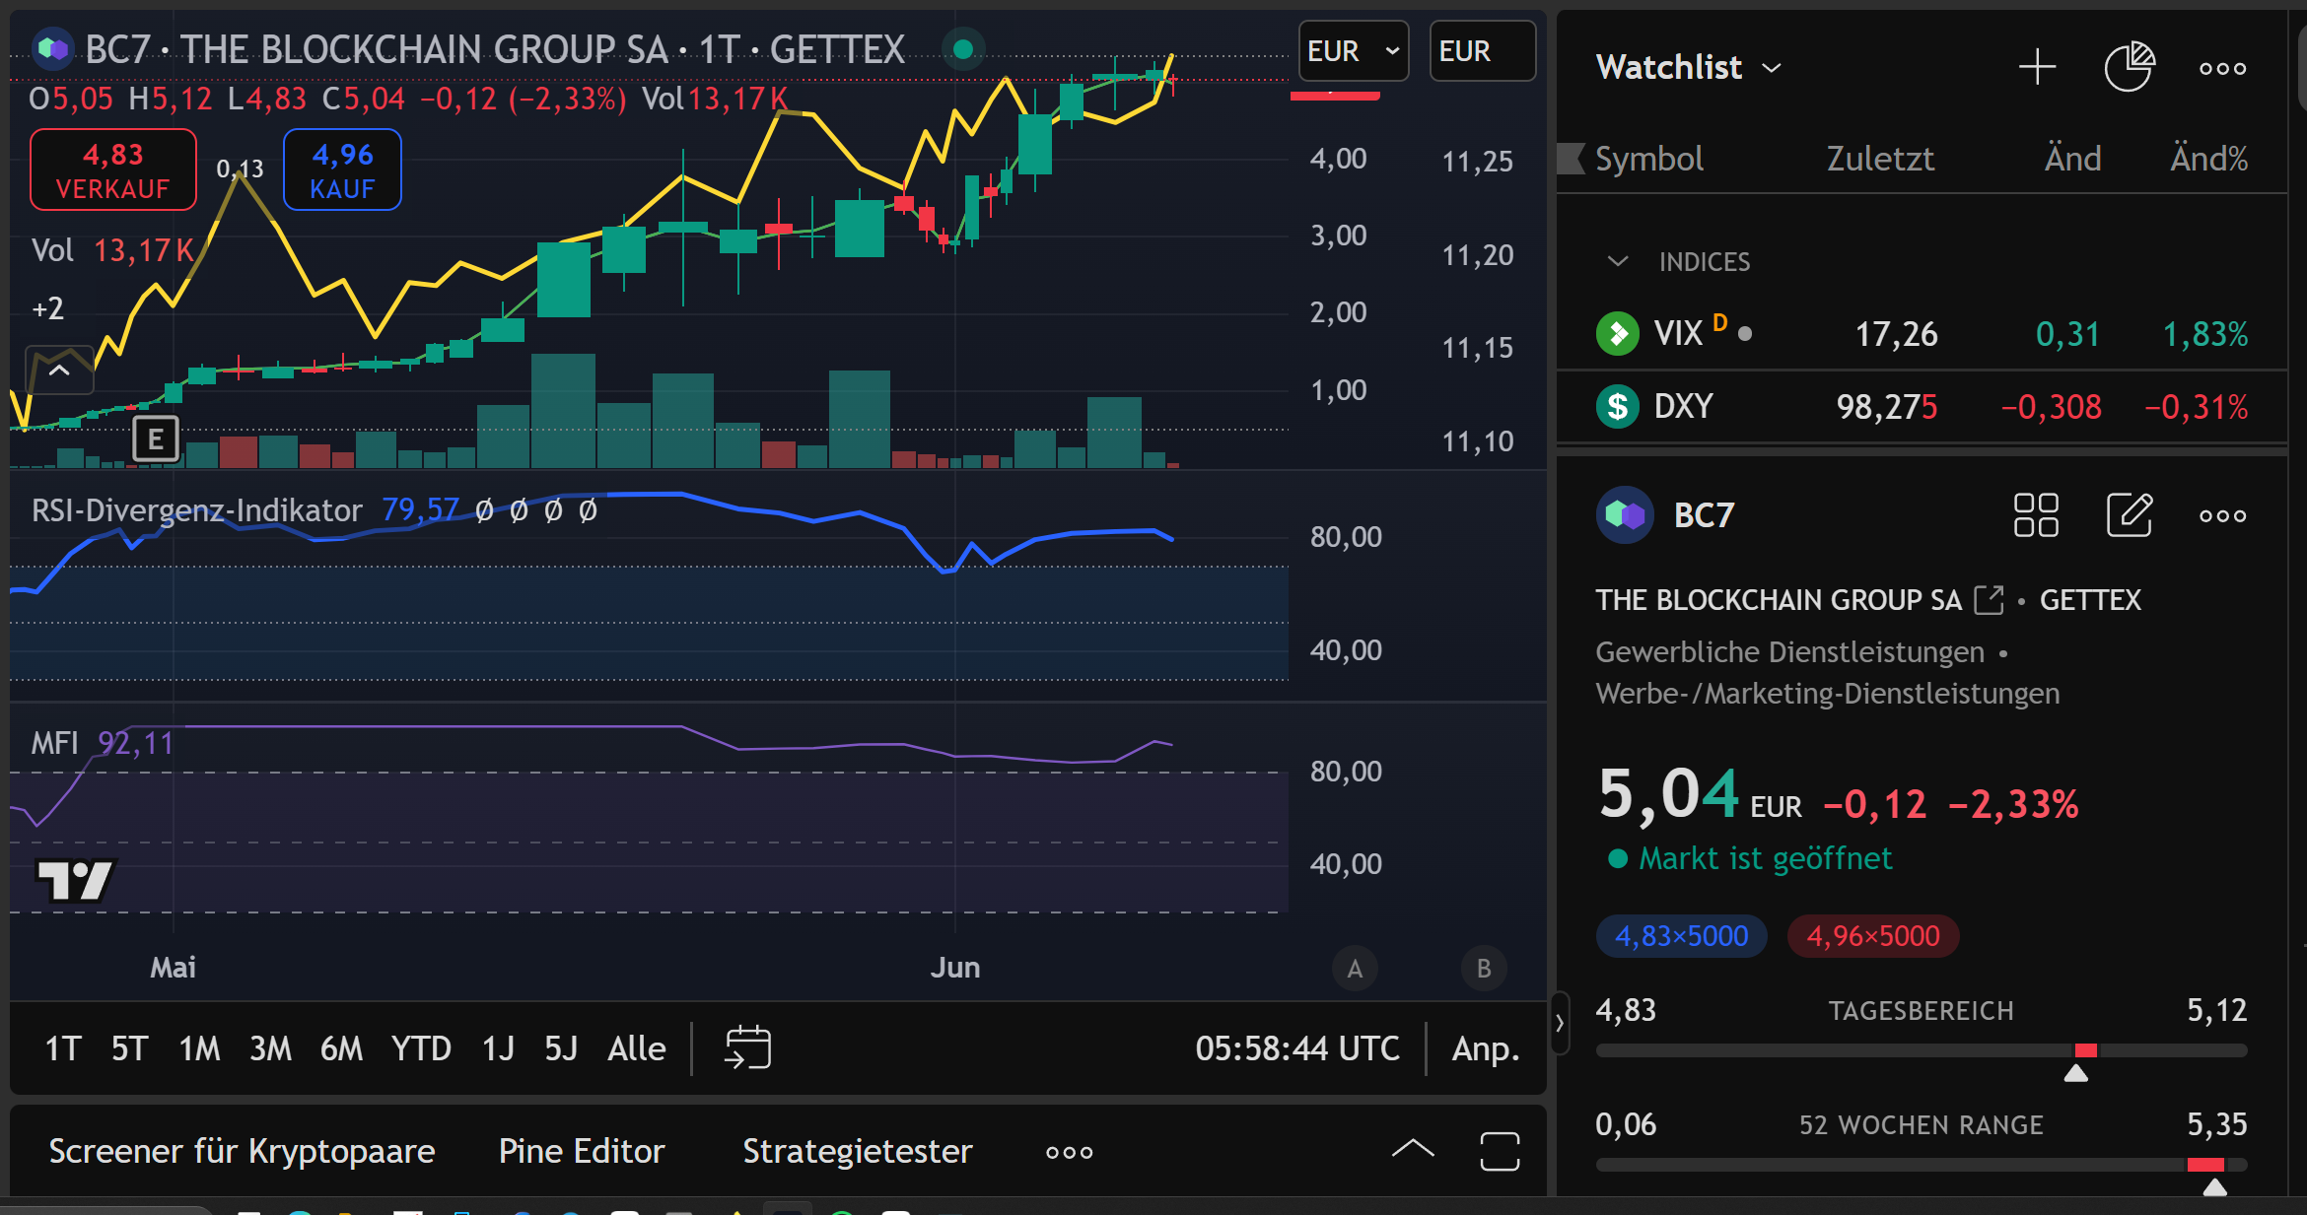Viewport: 2307px width, 1215px height.
Task: Collapse the INDICES section
Action: (1617, 261)
